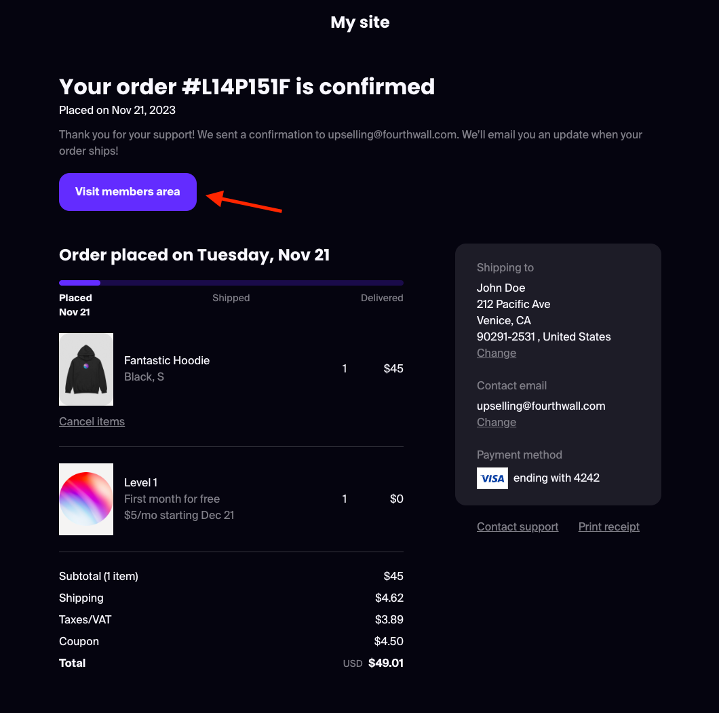Click the Visit members area button

(x=128, y=192)
